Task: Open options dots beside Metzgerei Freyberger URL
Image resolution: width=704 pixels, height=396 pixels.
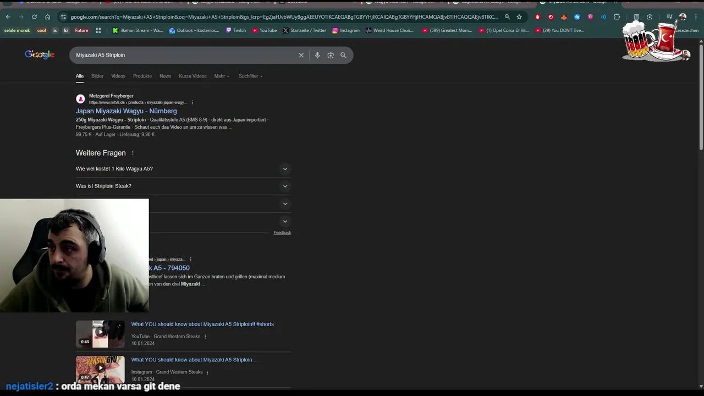Action: coord(192,102)
